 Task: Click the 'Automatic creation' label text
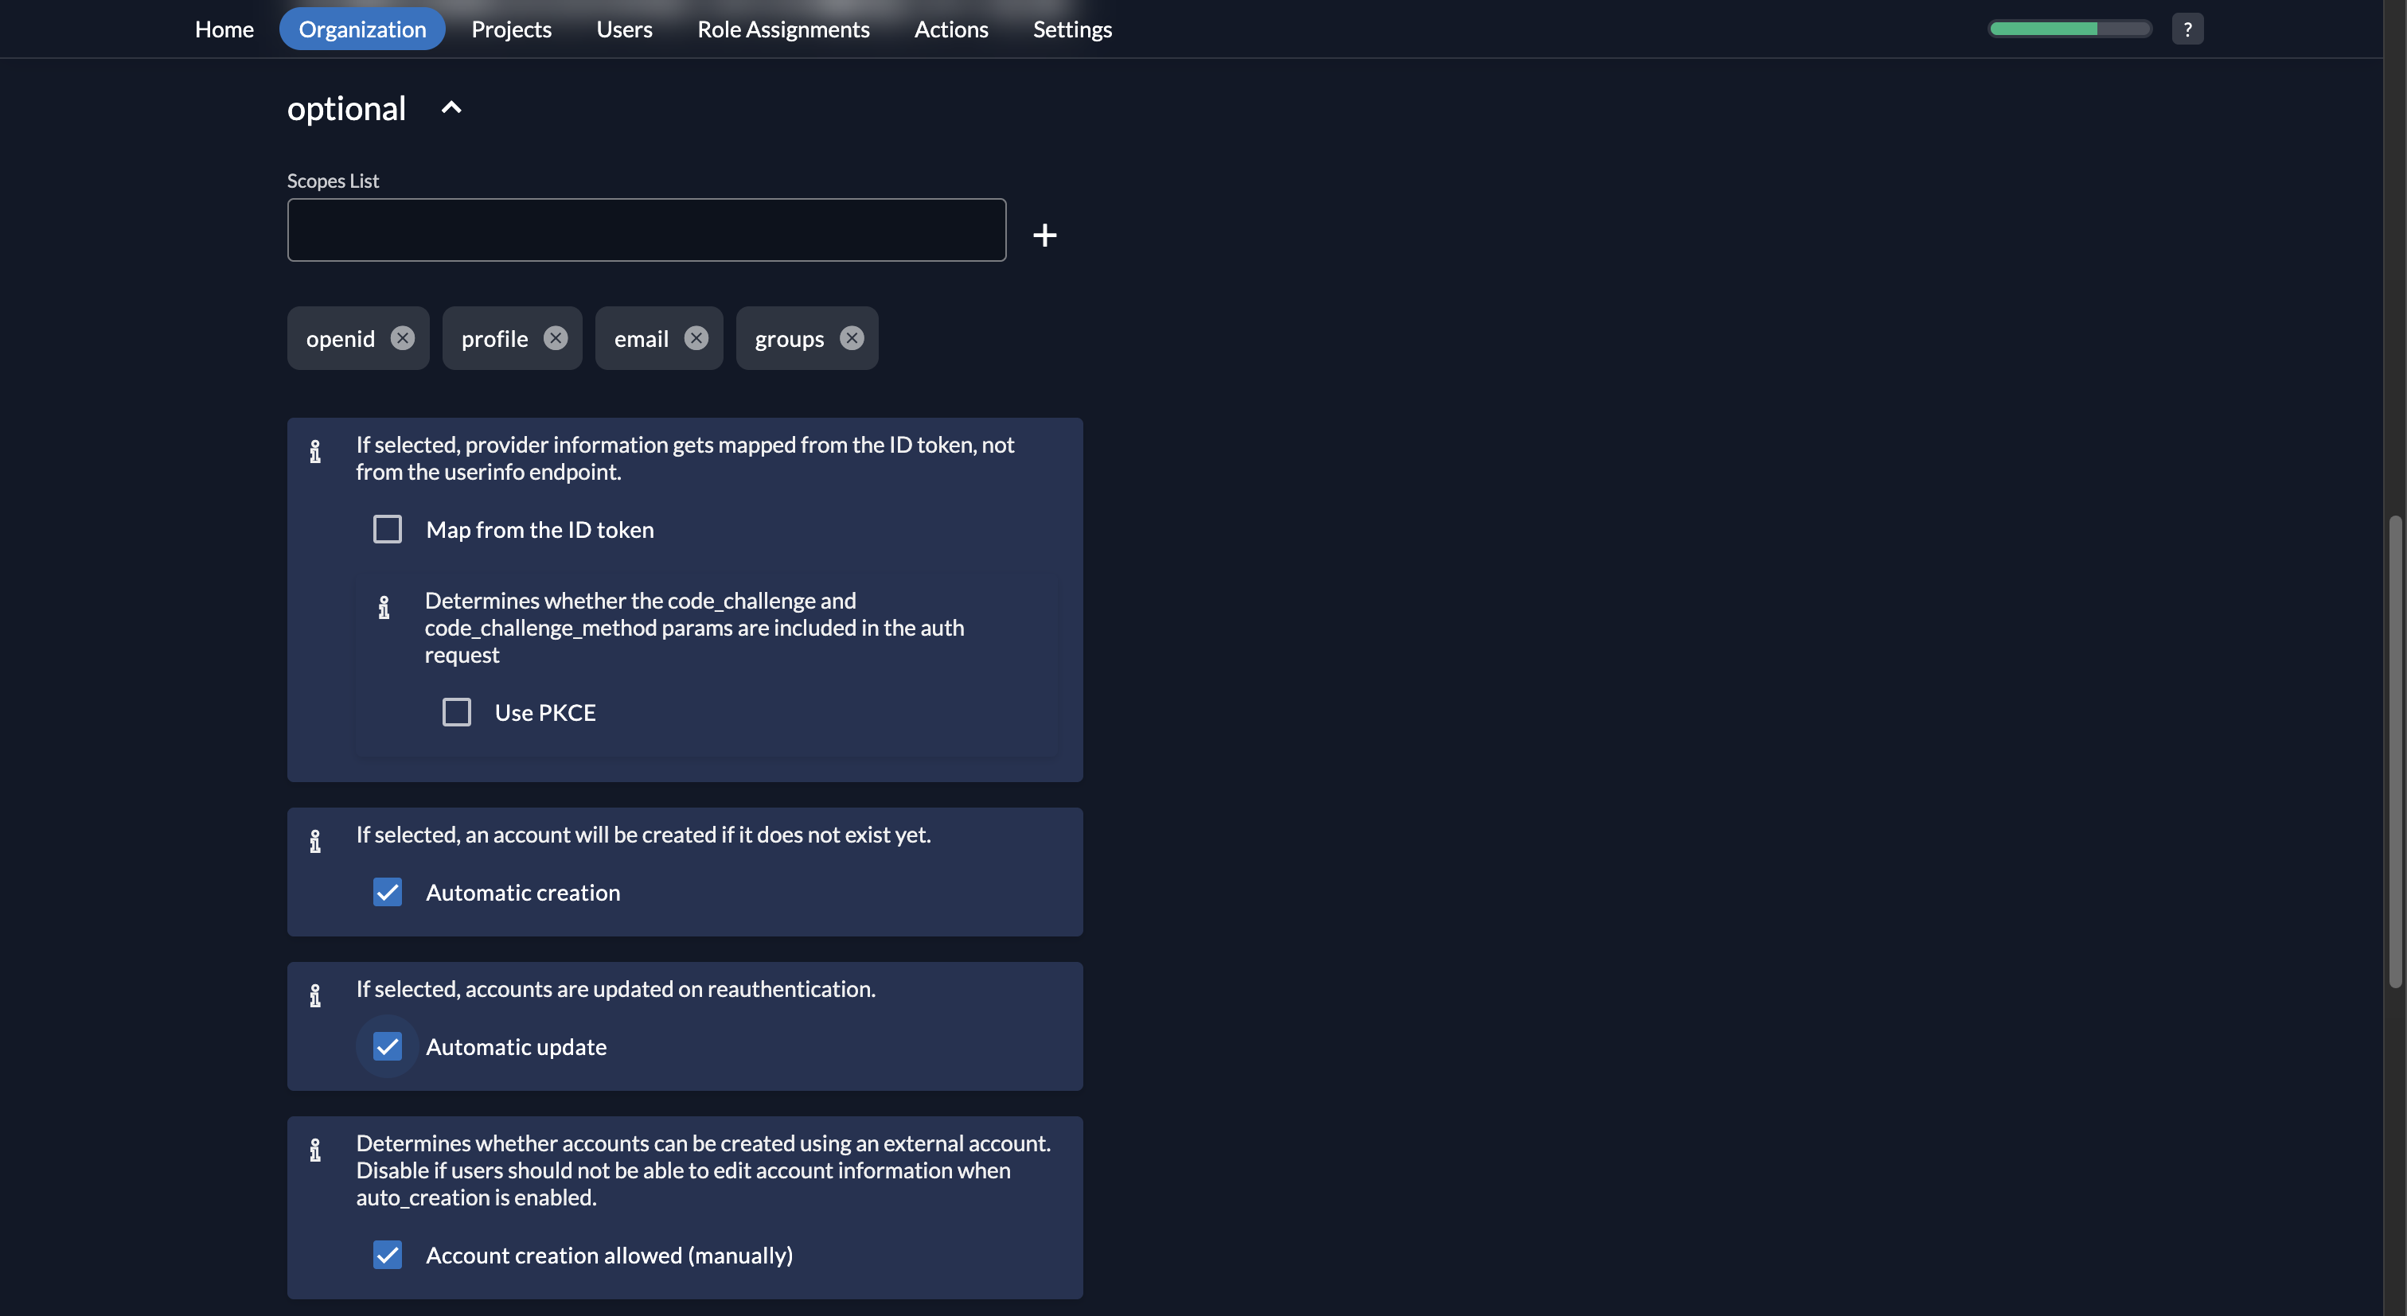(x=523, y=892)
